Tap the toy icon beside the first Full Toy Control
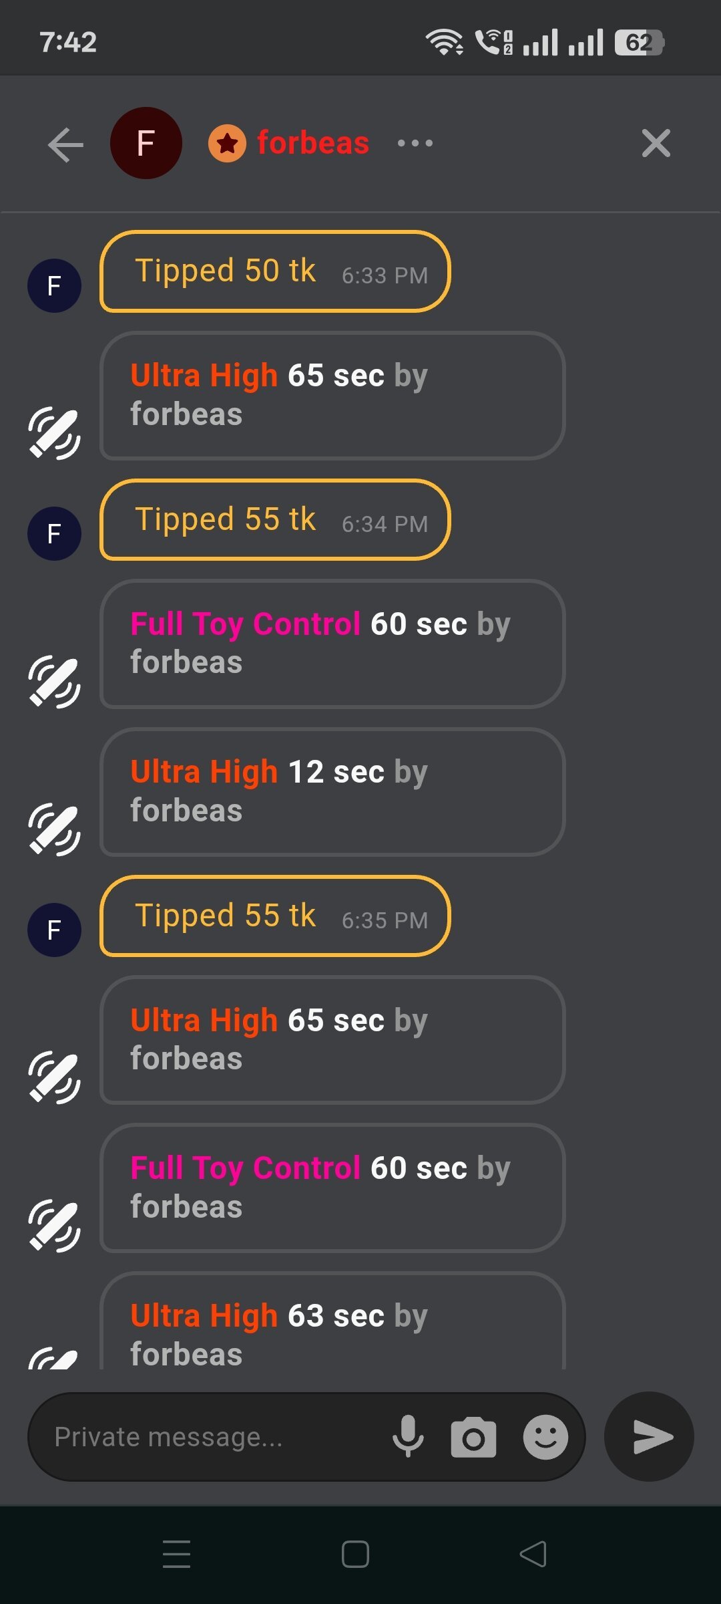The image size is (721, 1604). 54,681
